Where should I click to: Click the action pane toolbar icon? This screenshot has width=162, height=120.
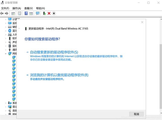[31, 13]
